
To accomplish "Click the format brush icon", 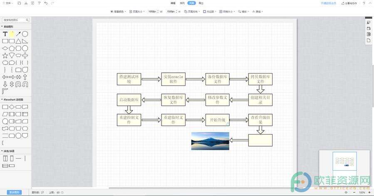I will tap(39, 3).
